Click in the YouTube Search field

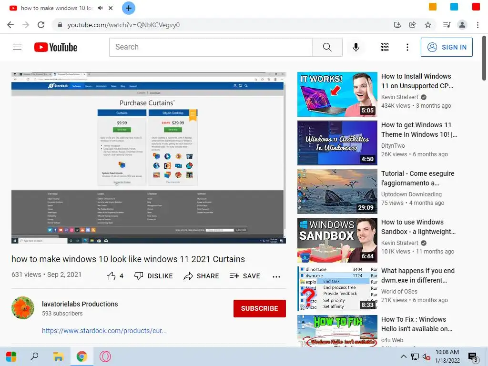[211, 47]
